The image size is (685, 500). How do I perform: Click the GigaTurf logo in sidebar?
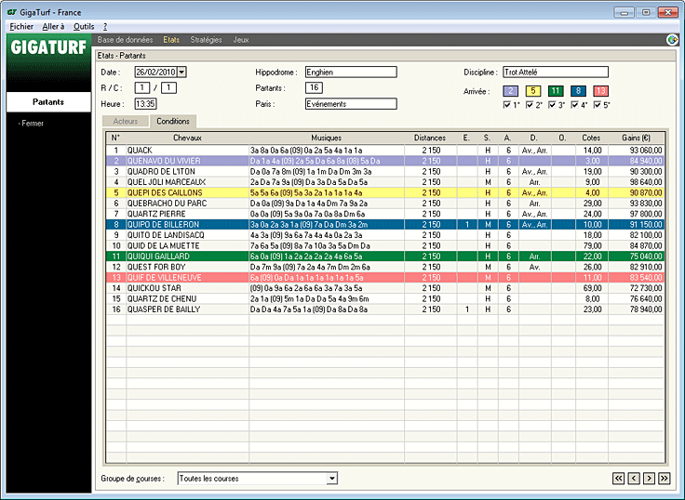click(48, 47)
